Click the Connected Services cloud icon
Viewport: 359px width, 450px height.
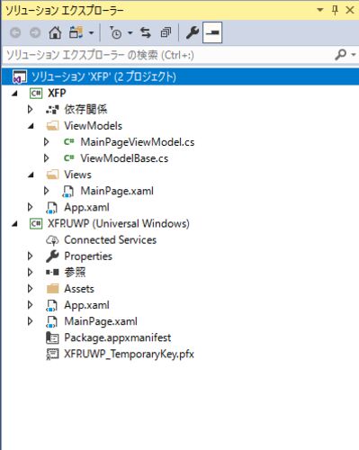pyautogui.click(x=52, y=240)
